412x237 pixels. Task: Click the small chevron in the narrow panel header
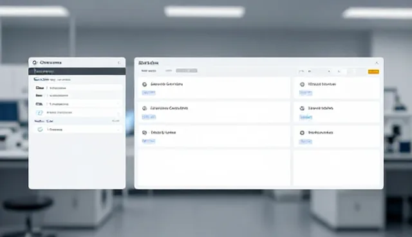point(119,62)
